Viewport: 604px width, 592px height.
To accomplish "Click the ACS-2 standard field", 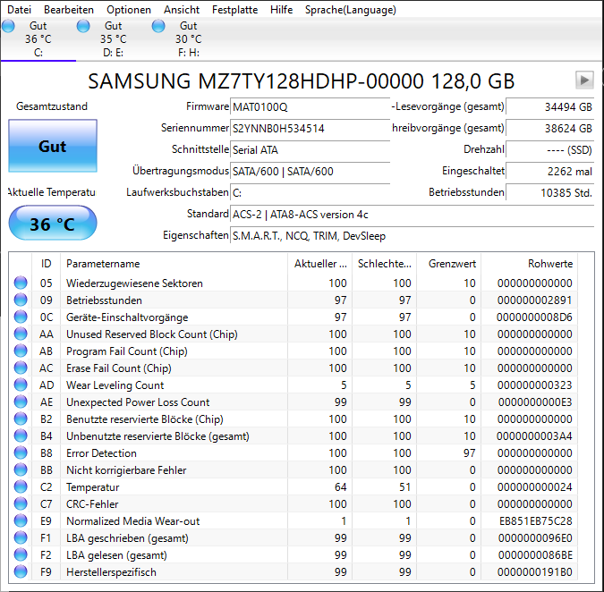I will click(413, 215).
